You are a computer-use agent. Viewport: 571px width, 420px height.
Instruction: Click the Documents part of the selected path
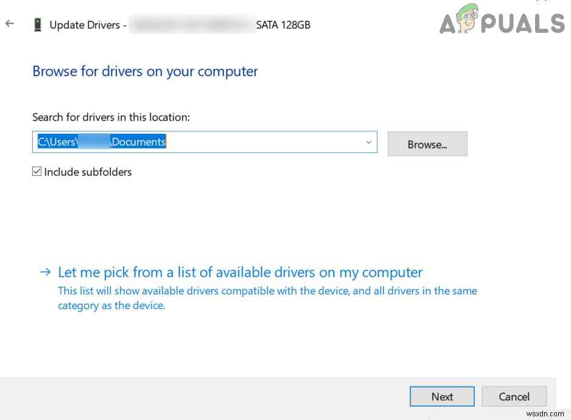139,142
